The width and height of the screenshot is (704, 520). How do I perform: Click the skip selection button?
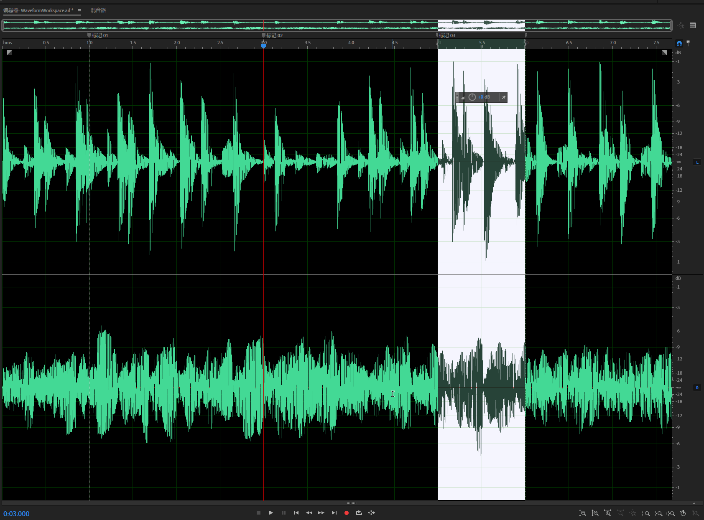click(372, 513)
